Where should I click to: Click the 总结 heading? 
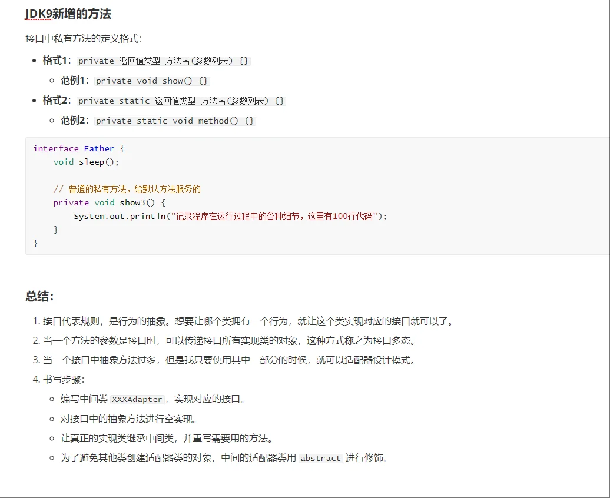(37, 296)
